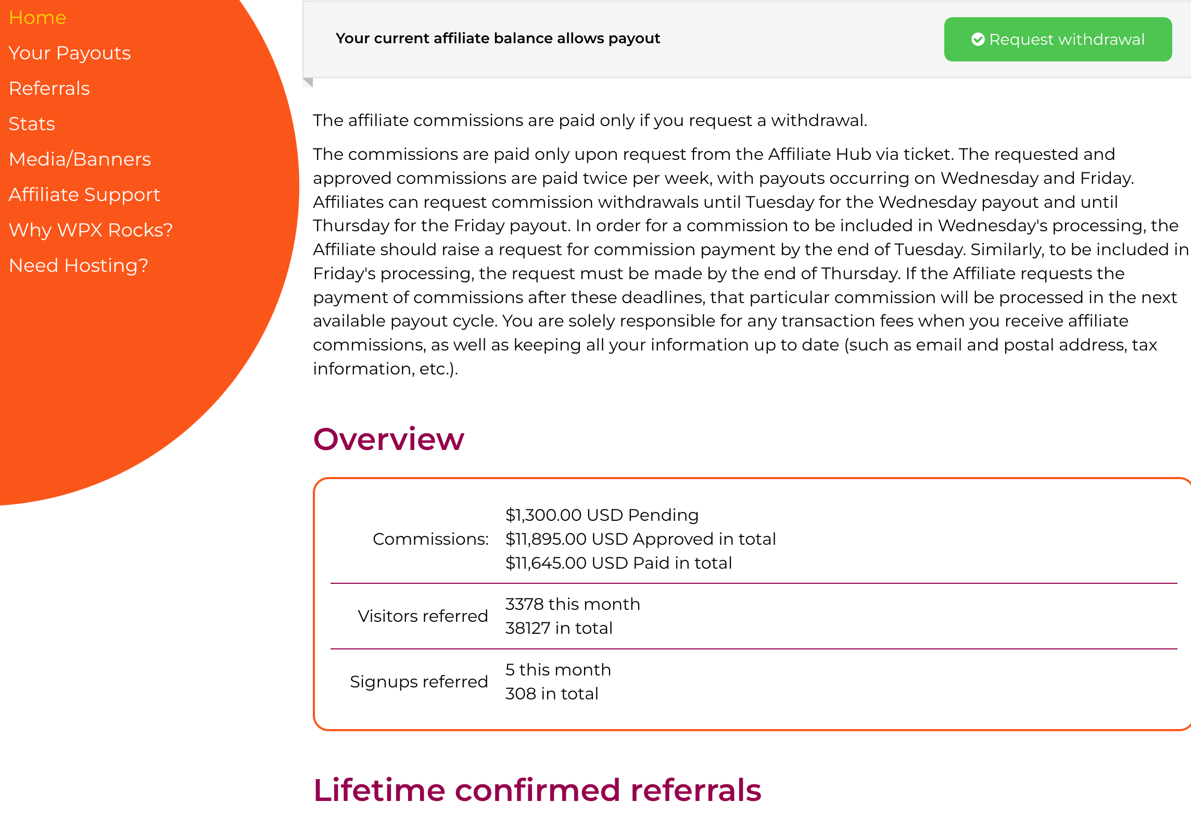This screenshot has width=1191, height=827.
Task: Click the Need Hosting? link
Action: click(x=79, y=265)
